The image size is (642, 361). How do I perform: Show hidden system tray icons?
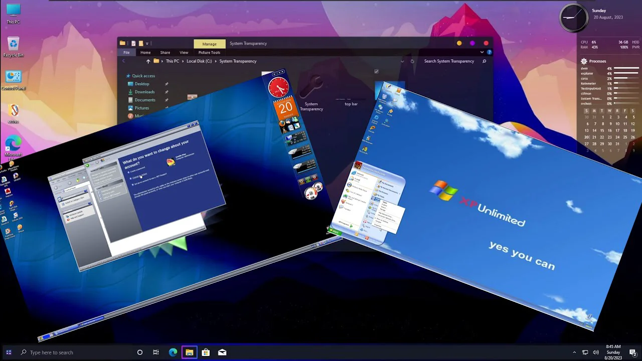[574, 352]
